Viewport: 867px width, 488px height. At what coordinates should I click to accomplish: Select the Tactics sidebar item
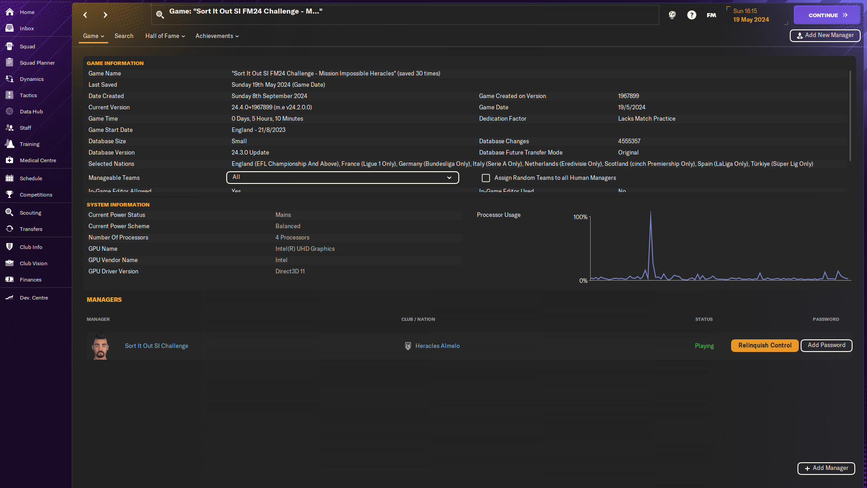pyautogui.click(x=36, y=95)
